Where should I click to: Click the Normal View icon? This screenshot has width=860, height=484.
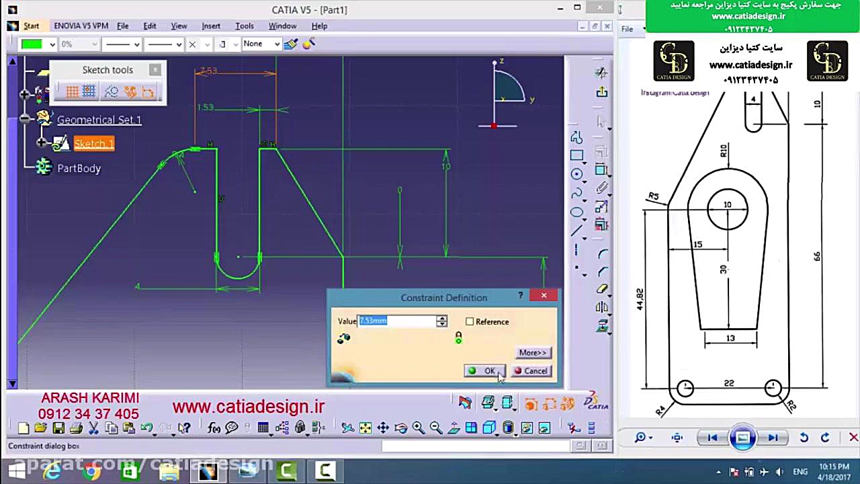point(454,428)
